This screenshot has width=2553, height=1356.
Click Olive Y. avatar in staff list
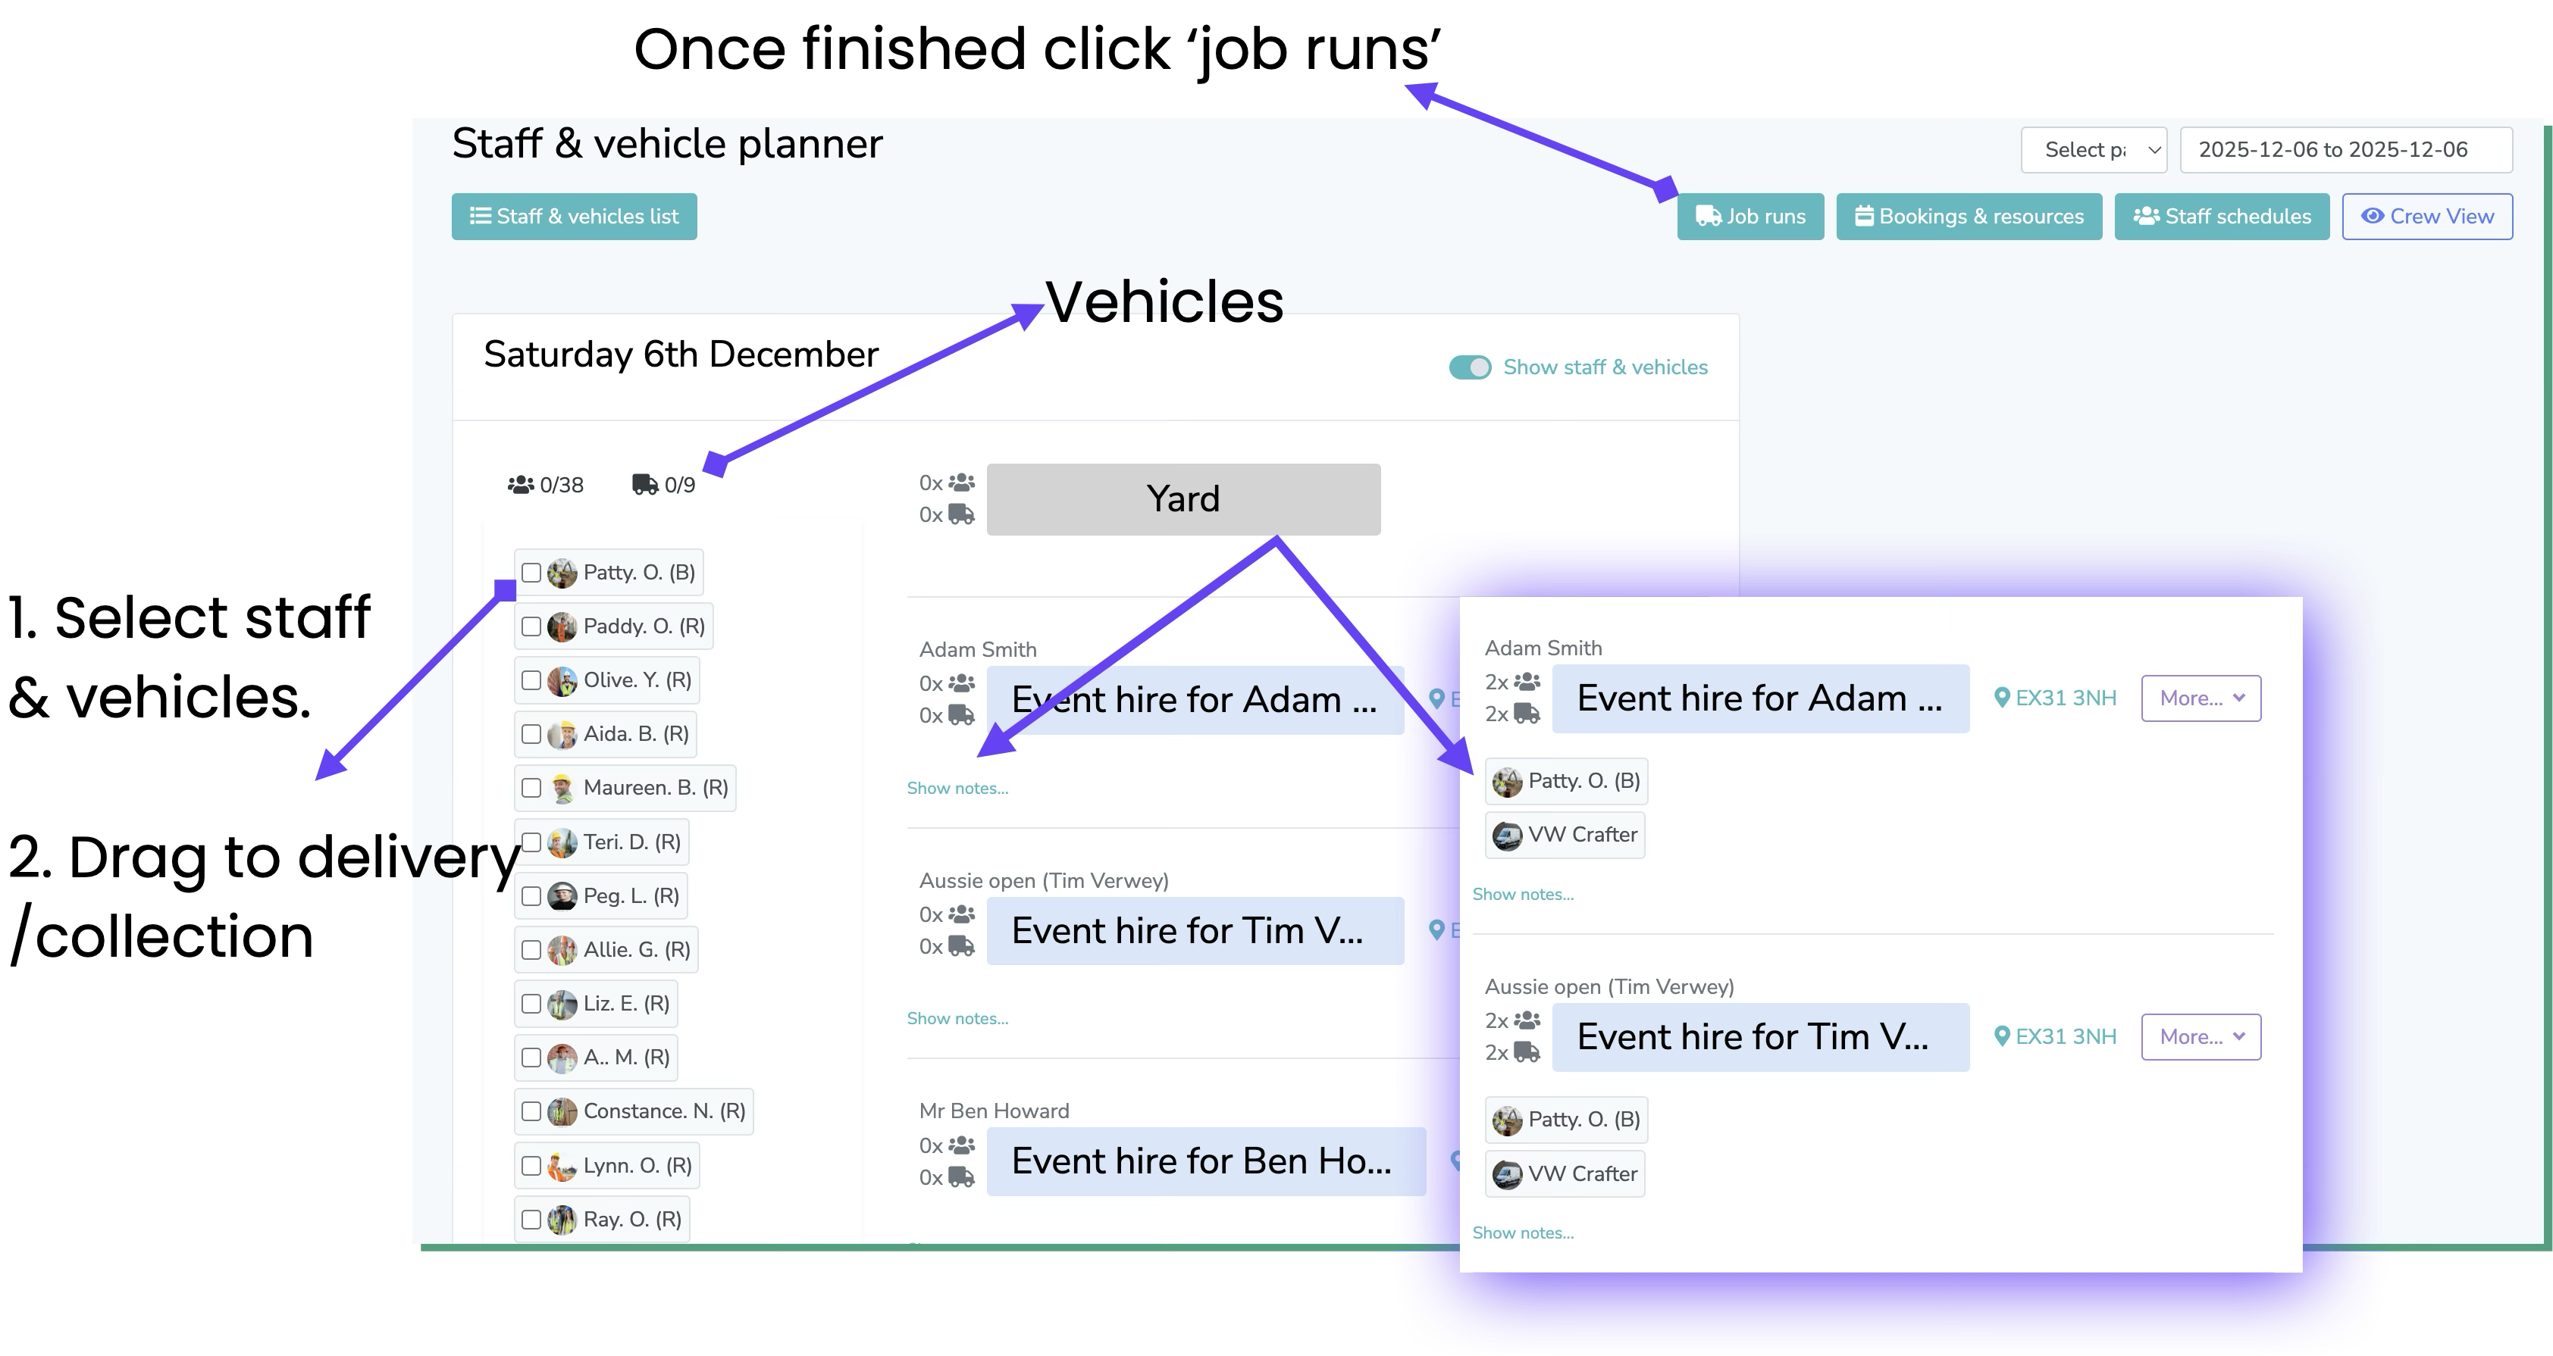(x=562, y=680)
